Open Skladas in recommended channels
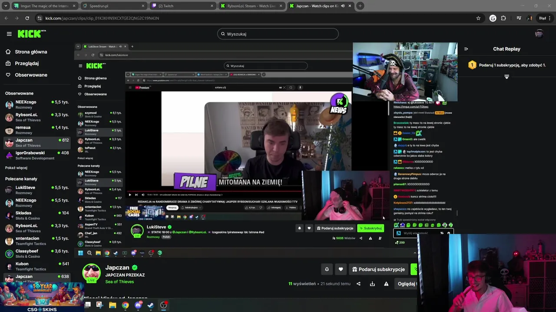The height and width of the screenshot is (312, 556). pyautogui.click(x=37, y=215)
